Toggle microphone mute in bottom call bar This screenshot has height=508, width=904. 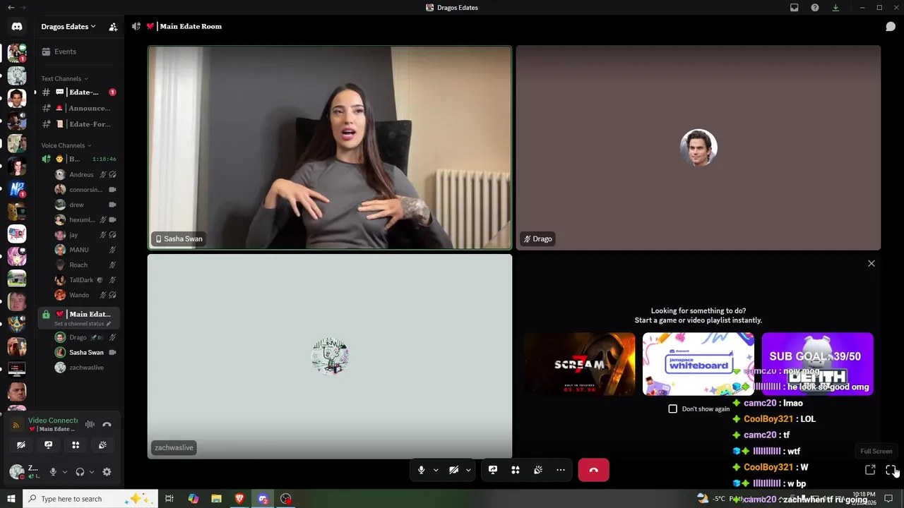421,470
